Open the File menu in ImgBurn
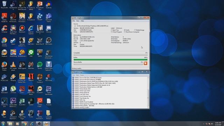Image resolution: width=224 pixels, height=126 pixels. click(73, 21)
